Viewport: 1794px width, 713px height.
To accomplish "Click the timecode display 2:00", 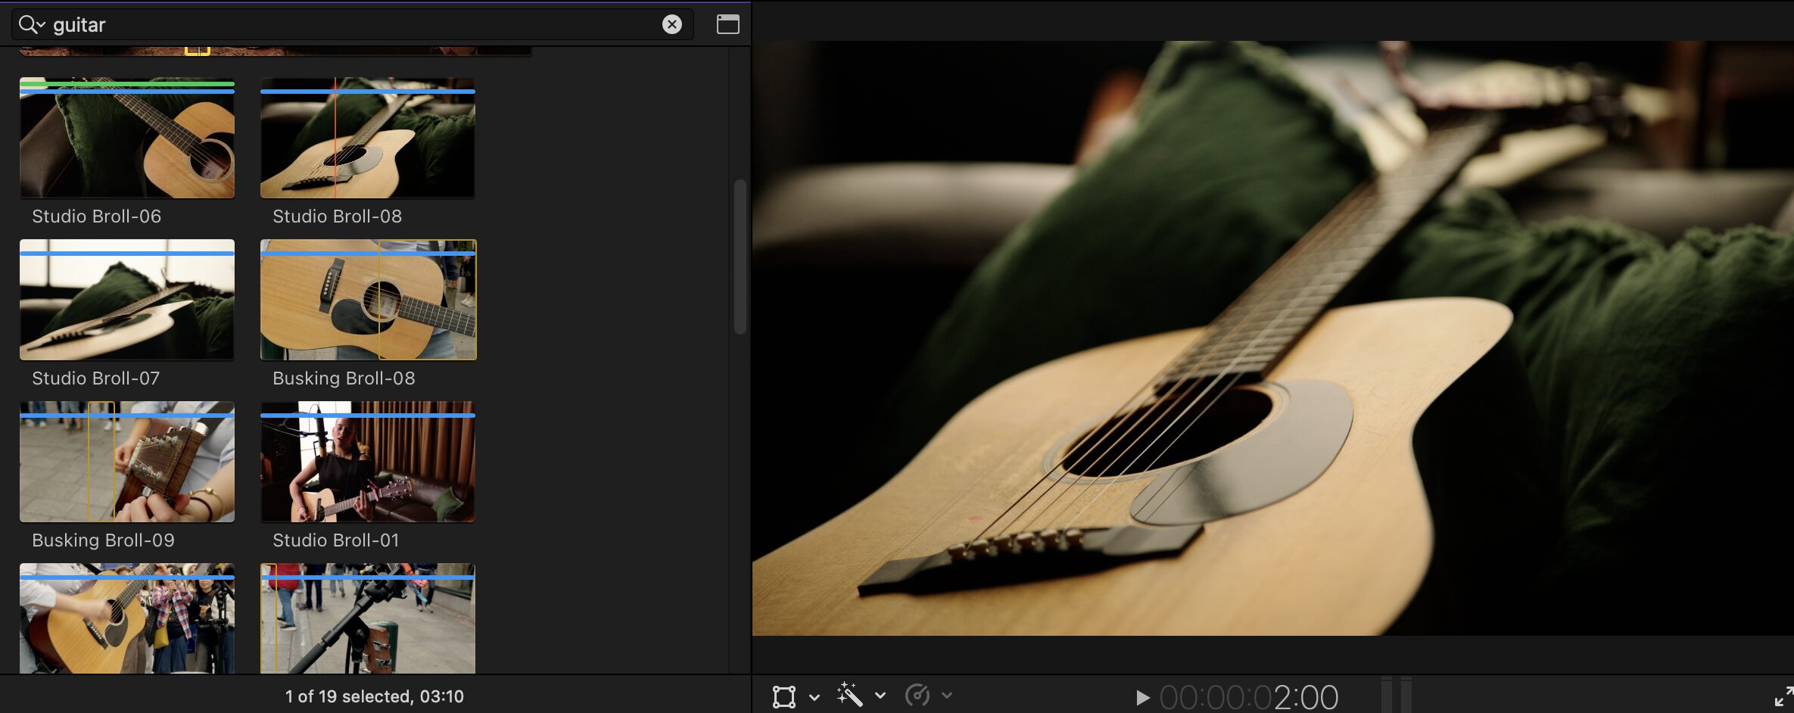I will point(1249,697).
